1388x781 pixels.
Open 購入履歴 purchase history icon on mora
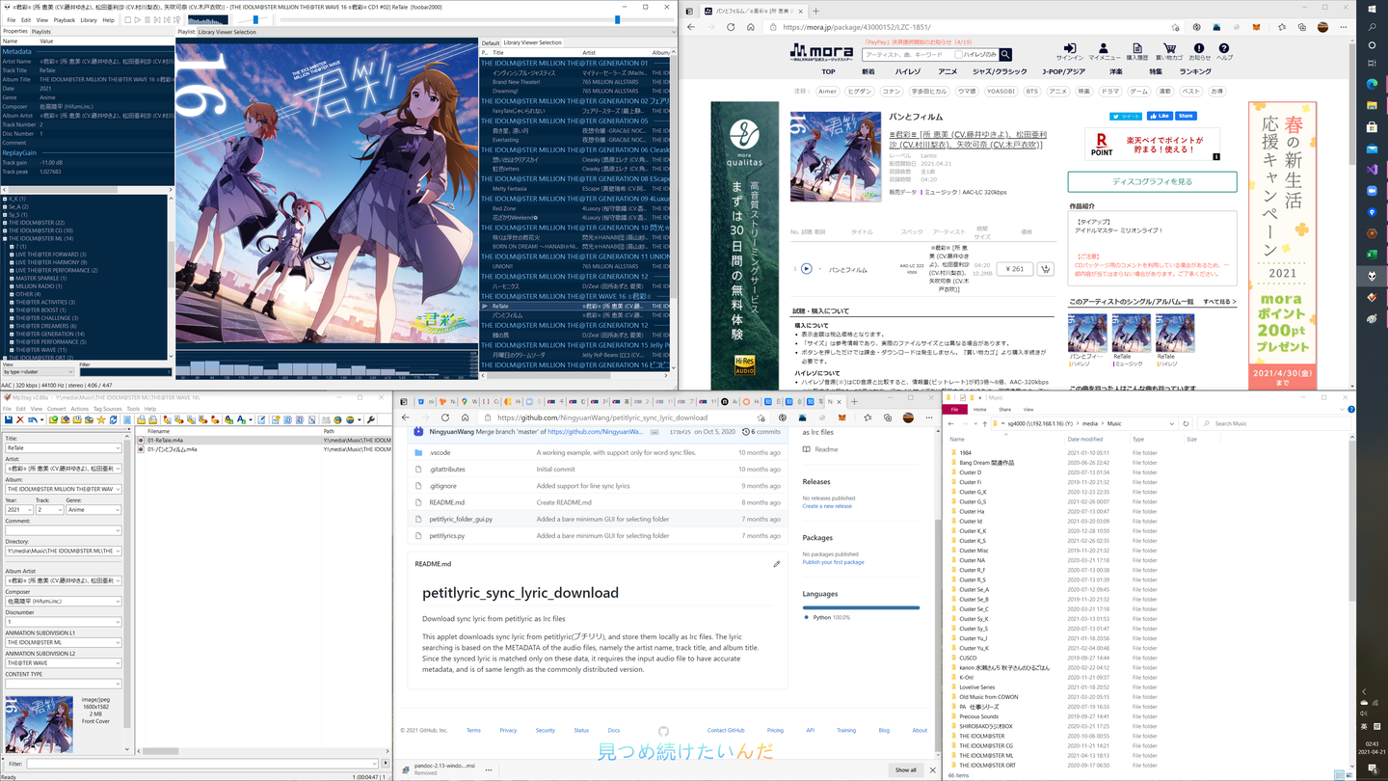click(1137, 51)
